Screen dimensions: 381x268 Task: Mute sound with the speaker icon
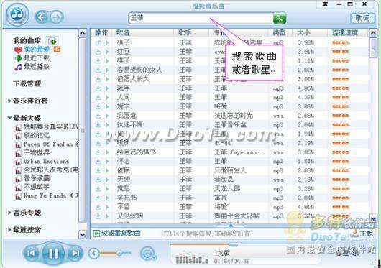coord(93,253)
